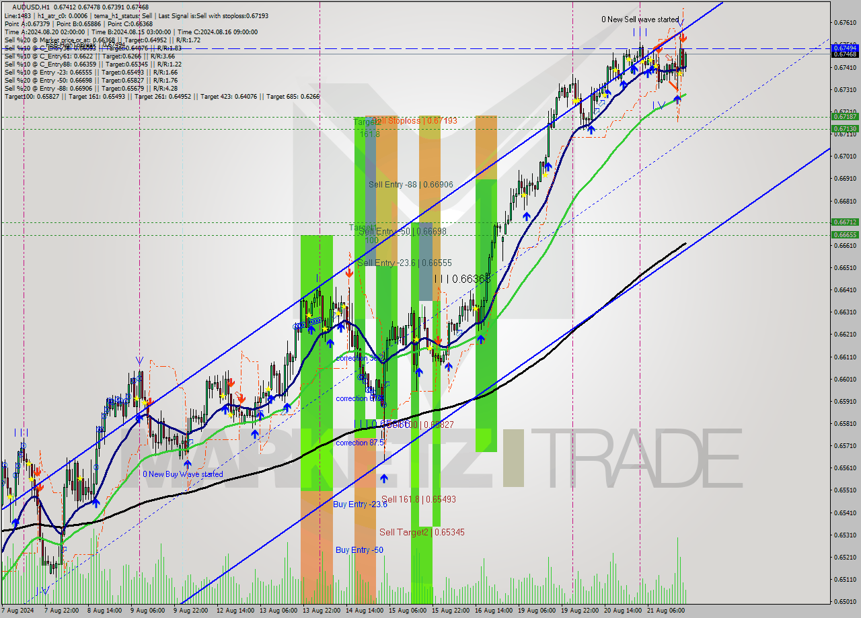The image size is (861, 618).
Task: Select the 'Sell Entry -88 | 0.66906' label
Action: (x=410, y=185)
